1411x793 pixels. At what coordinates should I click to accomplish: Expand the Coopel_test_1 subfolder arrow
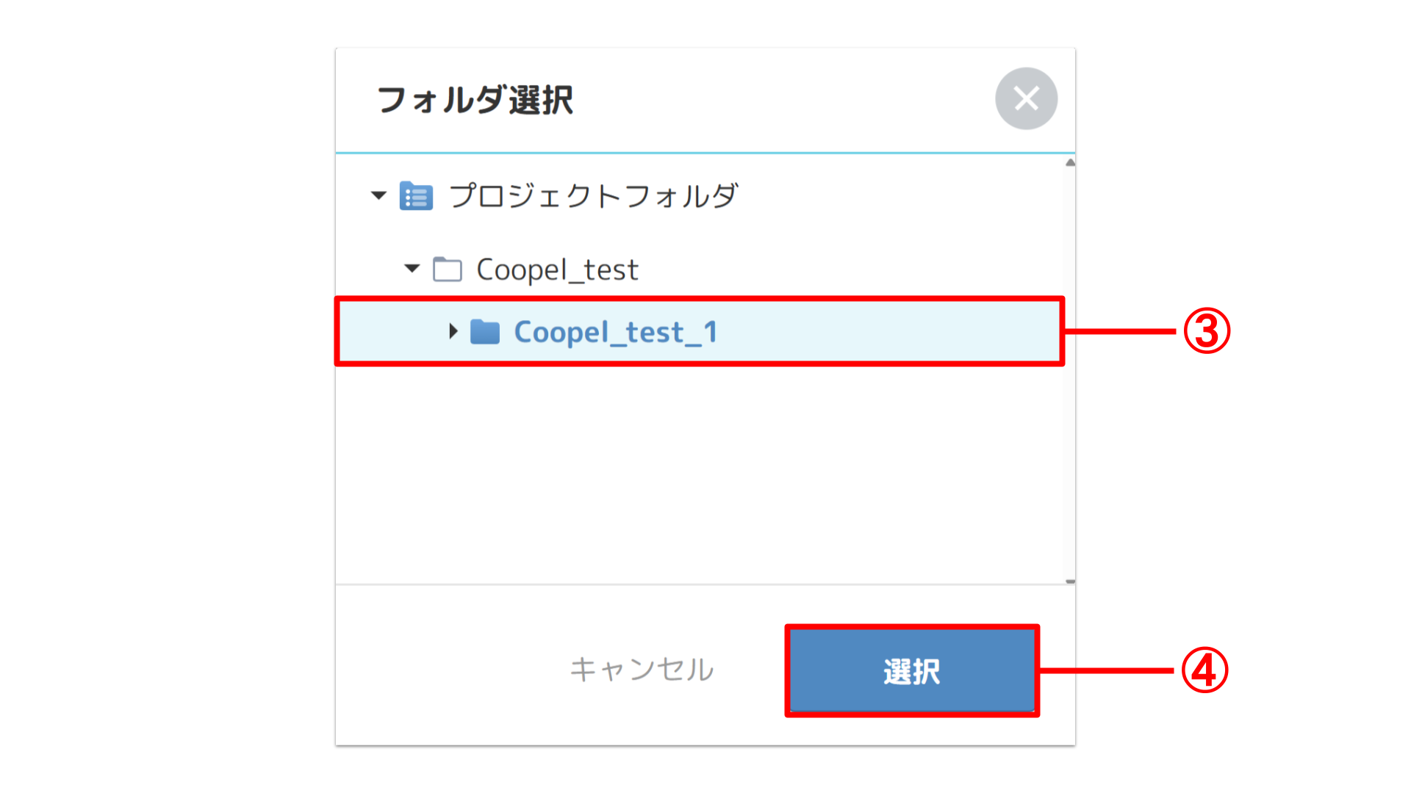click(453, 331)
